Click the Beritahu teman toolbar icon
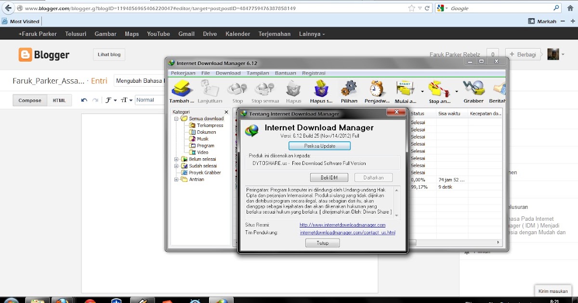The image size is (578, 303). pyautogui.click(x=499, y=88)
